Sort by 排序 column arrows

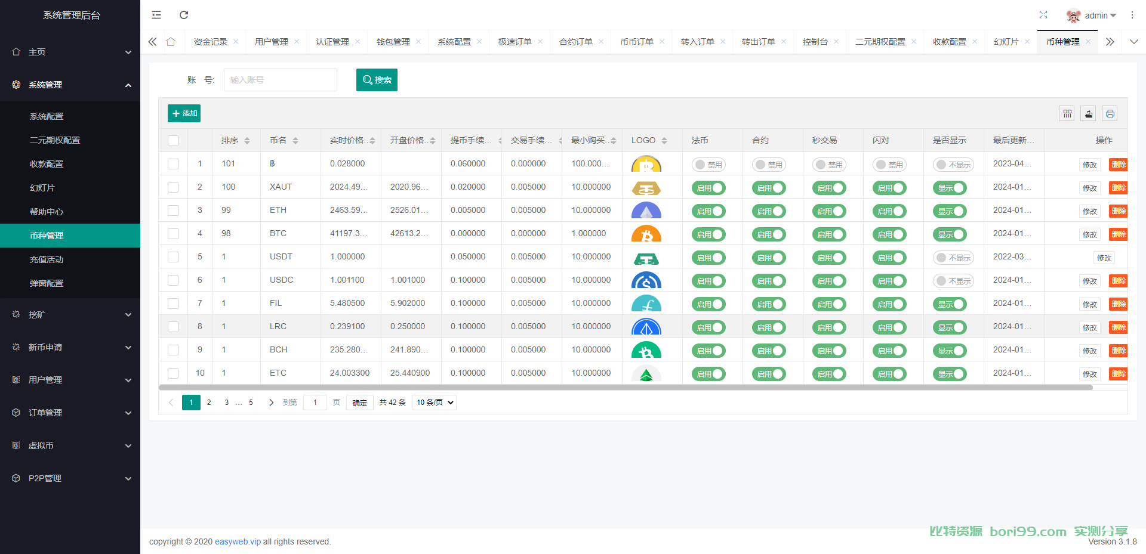point(247,141)
